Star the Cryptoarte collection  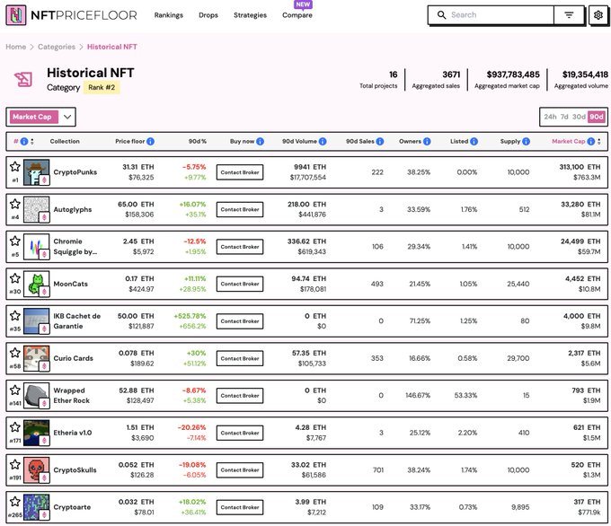point(15,502)
